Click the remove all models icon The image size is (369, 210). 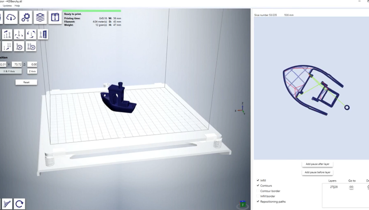click(31, 47)
